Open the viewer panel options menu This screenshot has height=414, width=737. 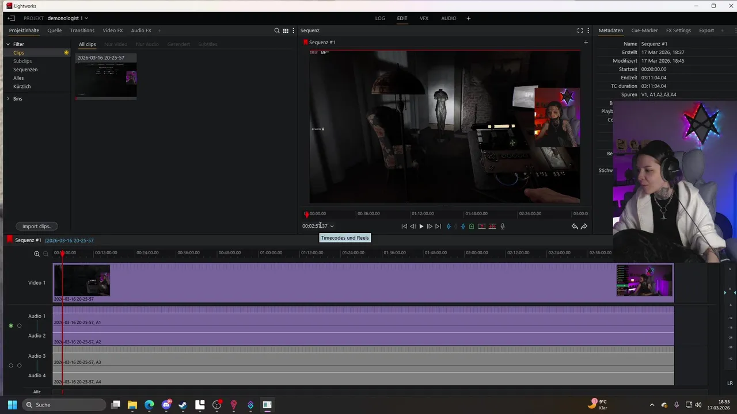click(588, 30)
